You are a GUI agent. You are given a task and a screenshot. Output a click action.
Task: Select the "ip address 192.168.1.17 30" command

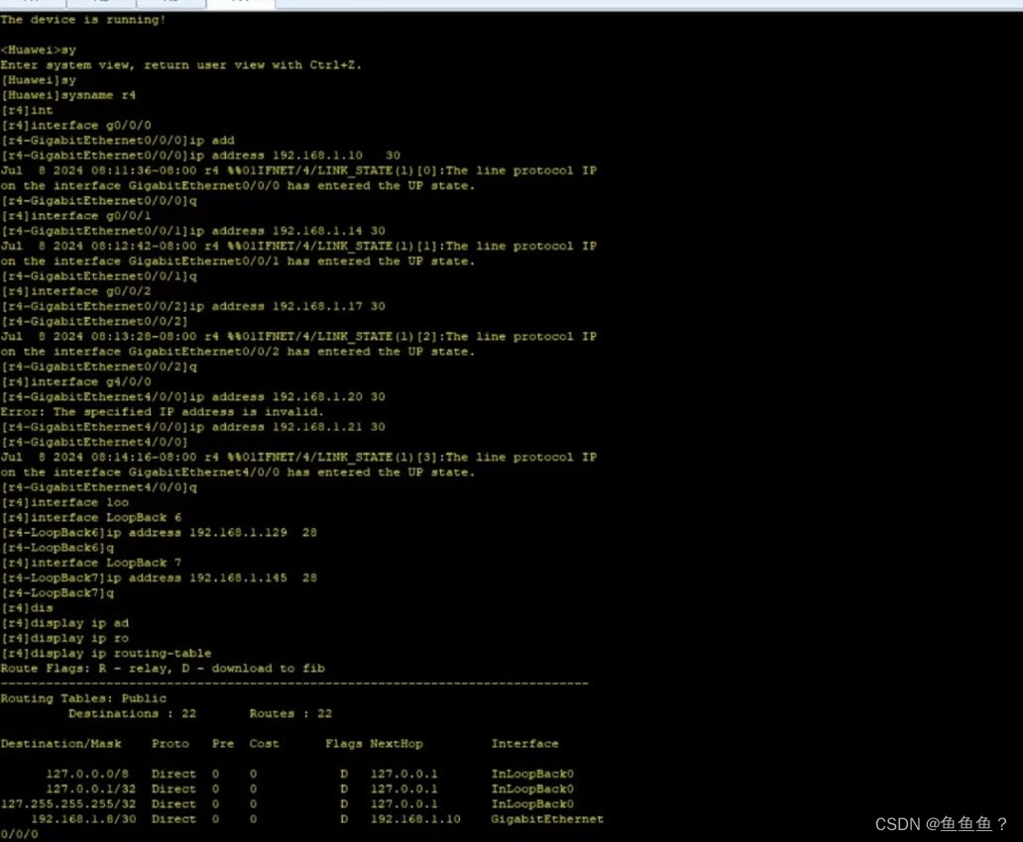pyautogui.click(x=287, y=306)
